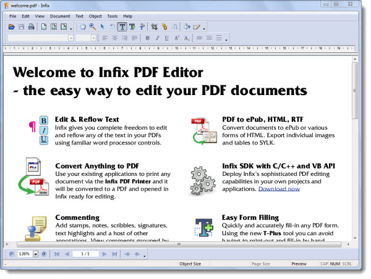
Task: Click the Save floppy disk icon
Action: pos(21,27)
